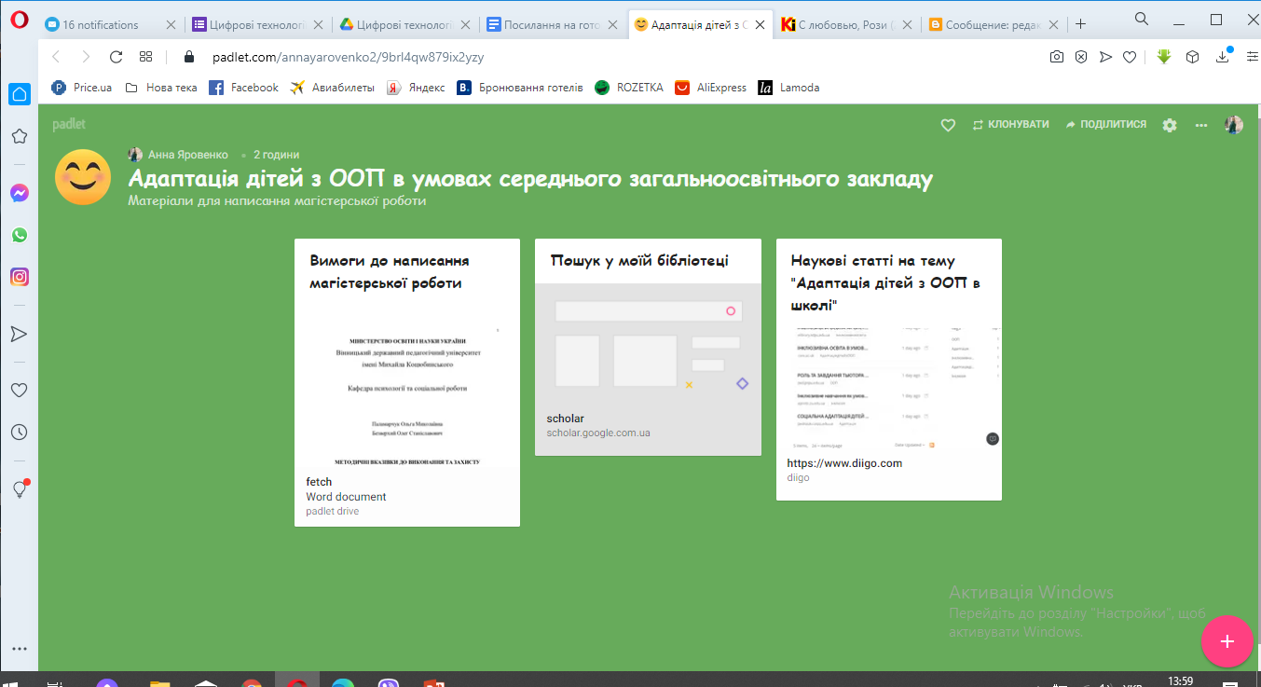The width and height of the screenshot is (1261, 687).
Task: Open ROZETKA bookmark
Action: tap(629, 88)
